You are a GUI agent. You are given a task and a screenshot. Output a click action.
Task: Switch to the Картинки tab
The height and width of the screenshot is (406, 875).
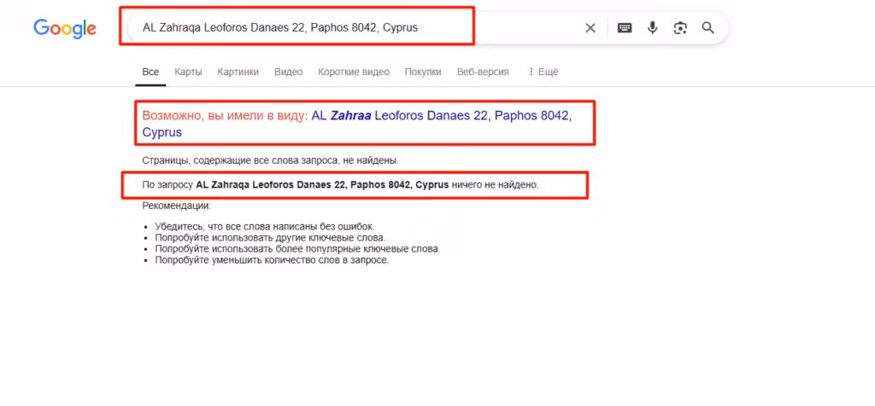coord(238,72)
